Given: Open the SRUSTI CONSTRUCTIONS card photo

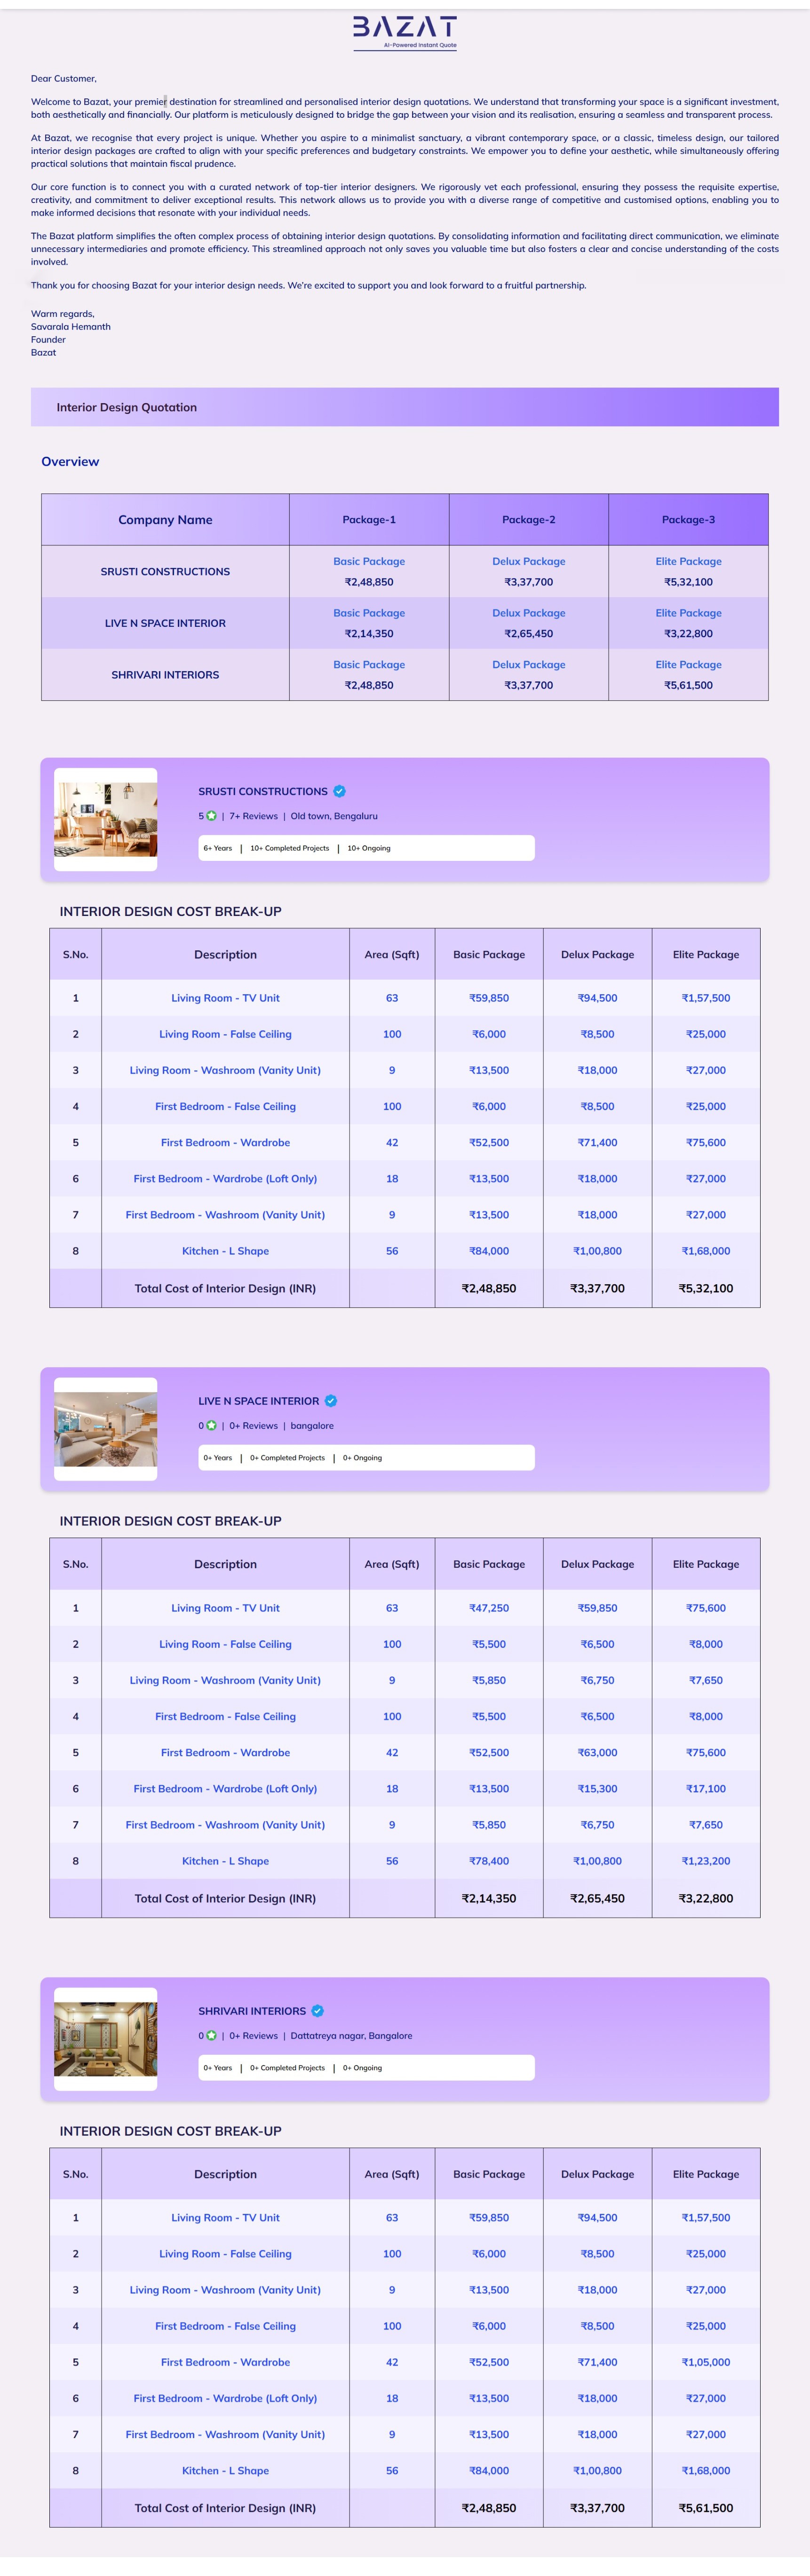Looking at the screenshot, I should (106, 820).
